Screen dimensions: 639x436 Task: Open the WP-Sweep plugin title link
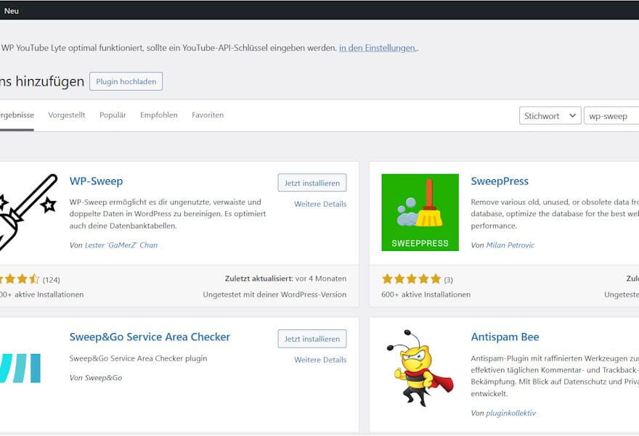pyautogui.click(x=96, y=181)
